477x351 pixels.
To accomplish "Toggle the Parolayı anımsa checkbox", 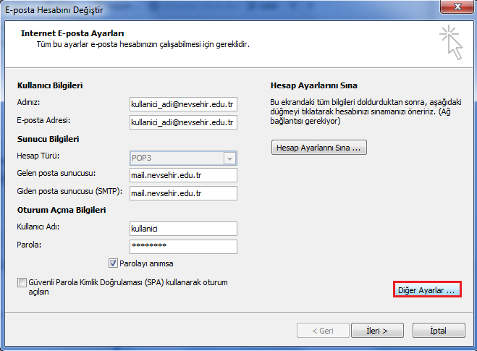I will (x=114, y=263).
